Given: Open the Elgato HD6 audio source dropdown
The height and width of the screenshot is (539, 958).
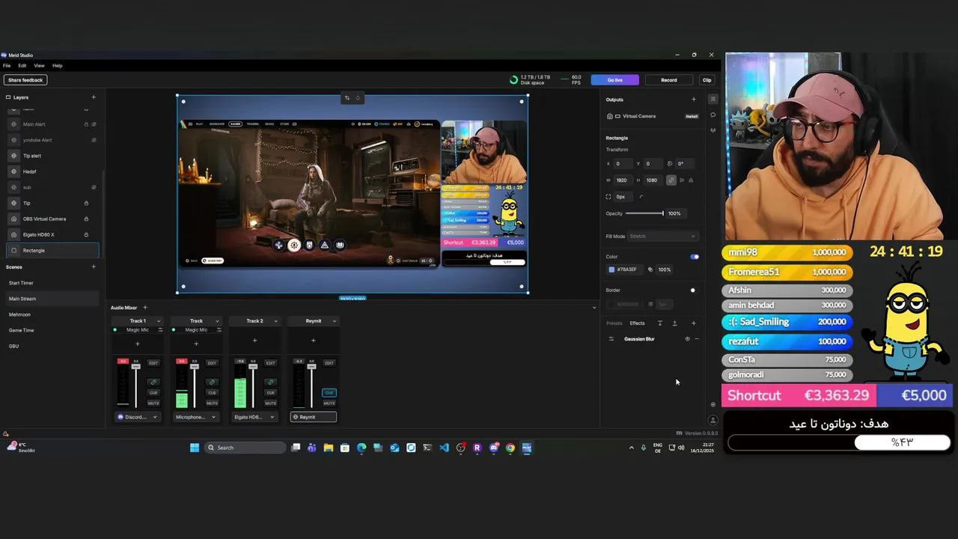Looking at the screenshot, I should (x=254, y=417).
